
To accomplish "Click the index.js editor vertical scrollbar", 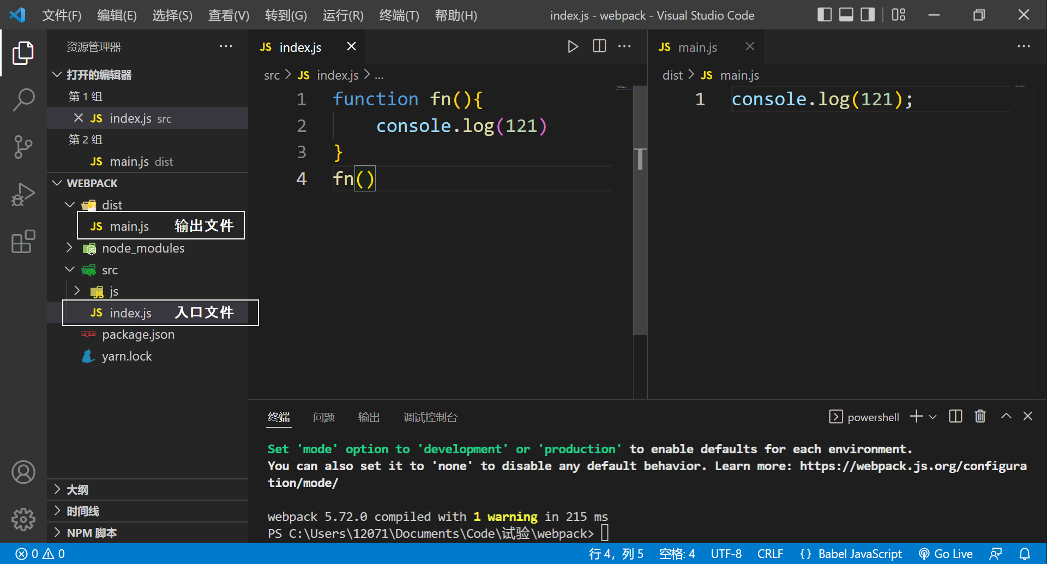I will [640, 210].
